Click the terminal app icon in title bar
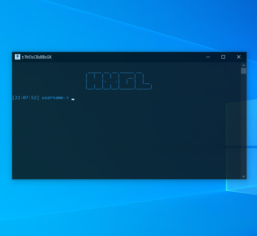Screen dimensions: 257x236 [x=18, y=57]
